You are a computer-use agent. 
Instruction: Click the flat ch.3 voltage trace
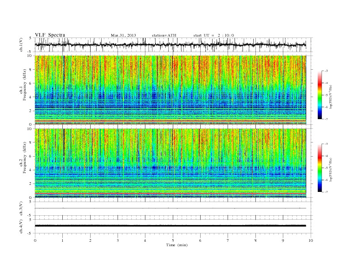170,208
